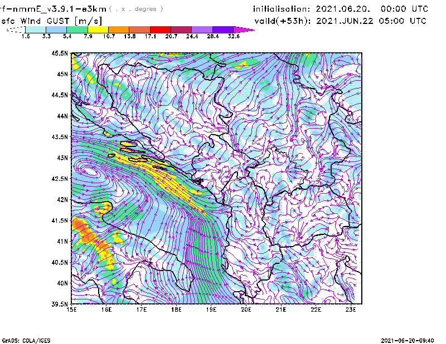Click the legend value 1.6
The width and height of the screenshot is (446, 344).
coord(26,36)
